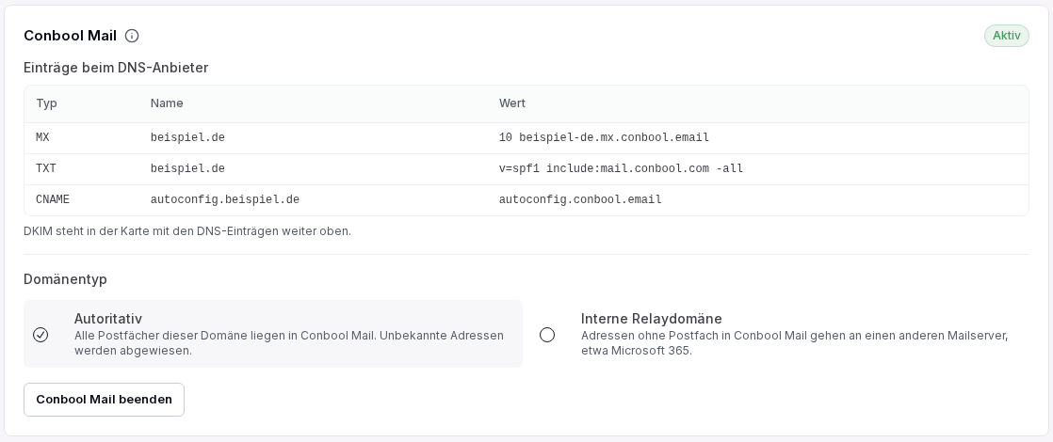This screenshot has width=1053, height=442.
Task: Click the Conbool Mail heading
Action: (x=70, y=37)
